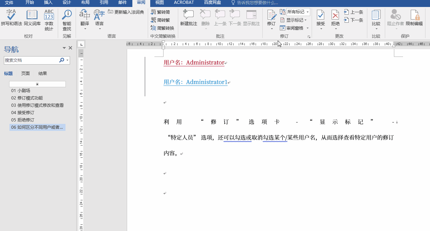The width and height of the screenshot is (430, 231).
Task: Expand the 审阅窗格 reviewing pane dropdown
Action: click(x=294, y=28)
